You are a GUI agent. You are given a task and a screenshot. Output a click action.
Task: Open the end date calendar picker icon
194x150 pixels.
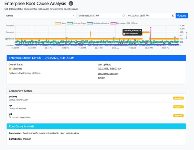(173, 16)
